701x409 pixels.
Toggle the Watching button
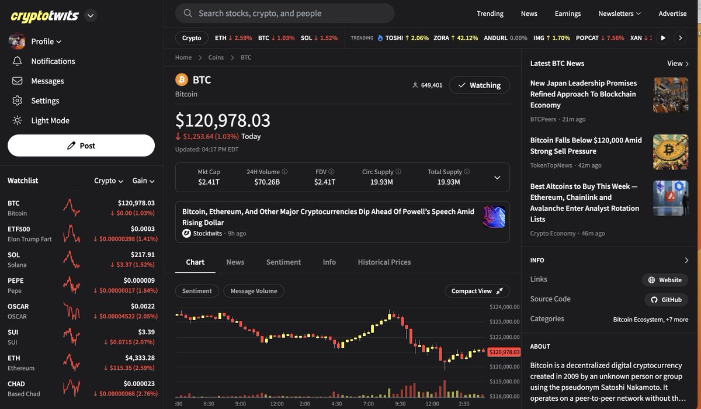(480, 85)
